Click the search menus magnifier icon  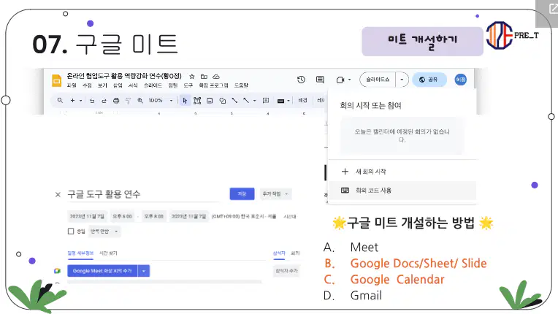tap(60, 101)
